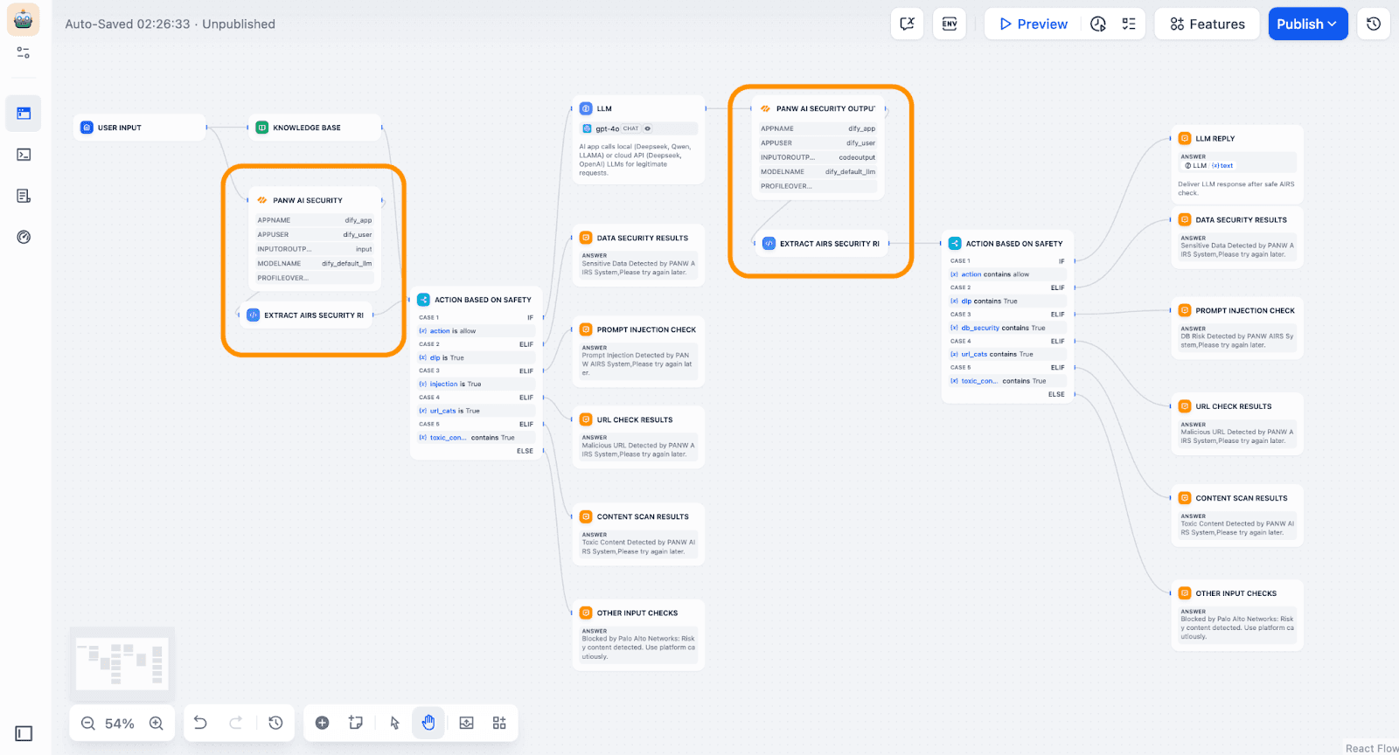Click the zoom in magnifier
Screen dimensions: 1399x755
coord(157,723)
